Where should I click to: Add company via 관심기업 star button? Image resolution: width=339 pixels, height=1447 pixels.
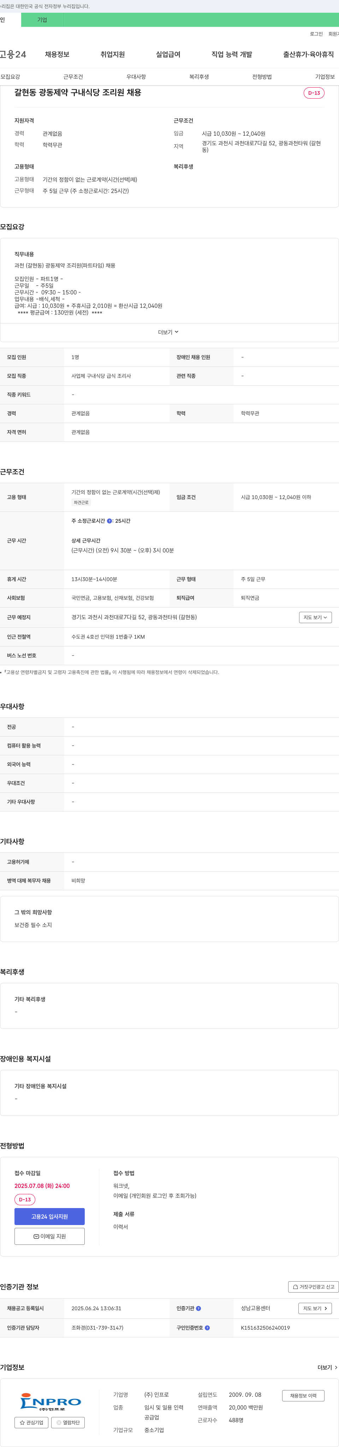click(x=31, y=1422)
